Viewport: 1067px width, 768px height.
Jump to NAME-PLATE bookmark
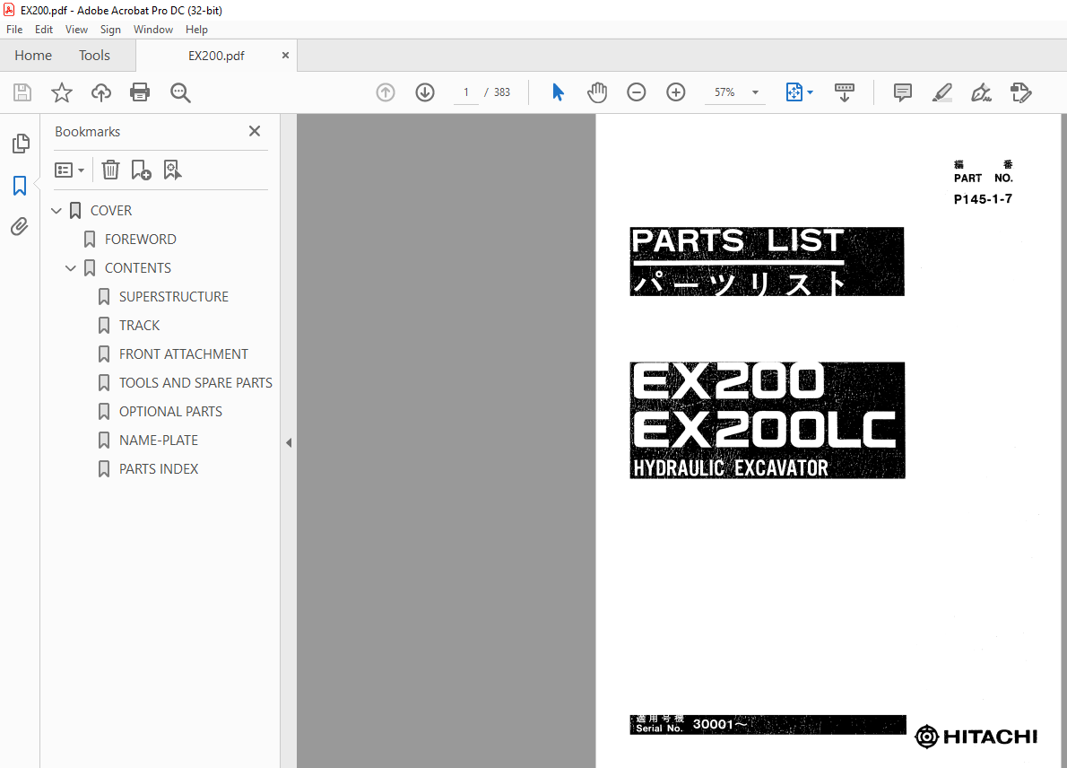tap(159, 440)
